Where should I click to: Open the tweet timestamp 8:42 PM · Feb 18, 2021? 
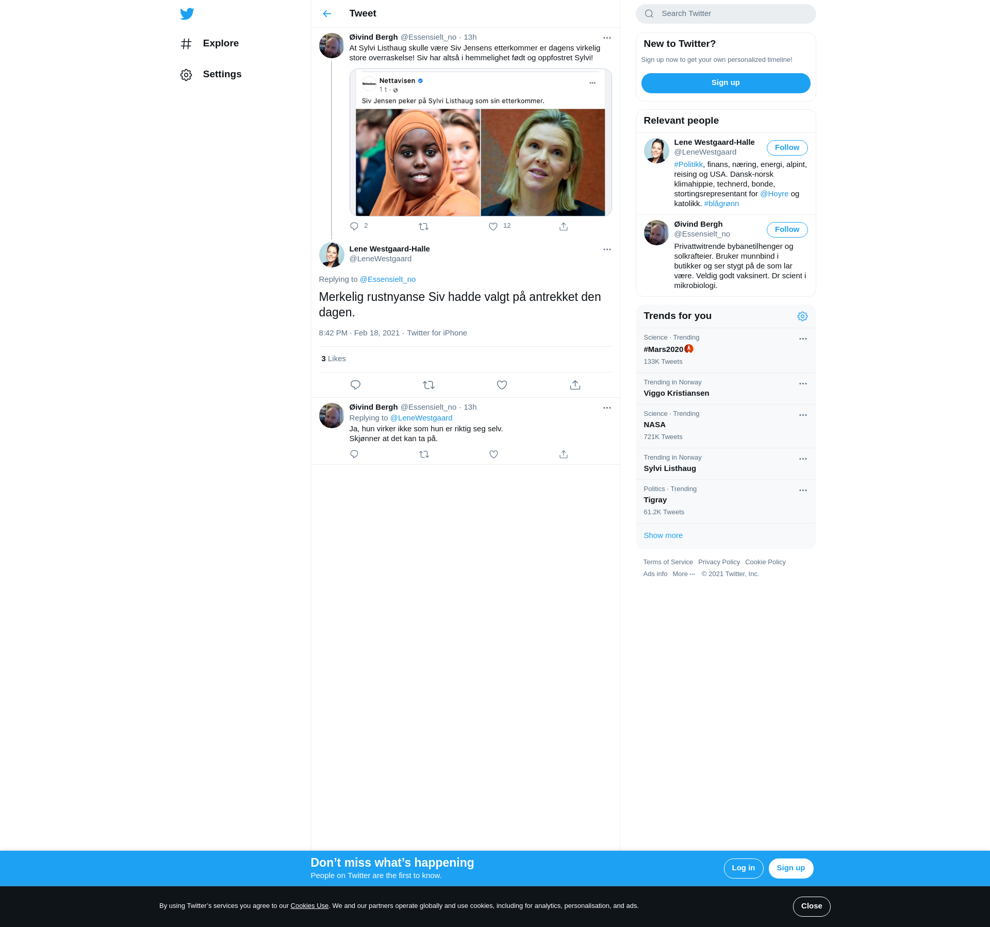coord(359,333)
